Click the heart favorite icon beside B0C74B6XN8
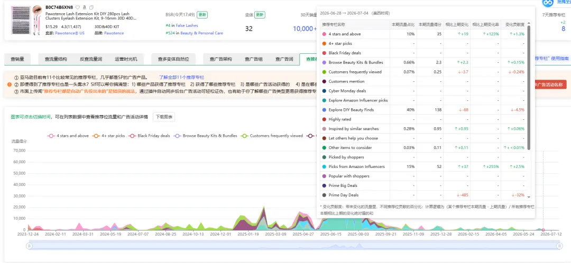Screen dimensions: 571x263 pos(78,7)
